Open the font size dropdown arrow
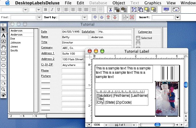The width and height of the screenshot is (196, 128). coord(39,10)
